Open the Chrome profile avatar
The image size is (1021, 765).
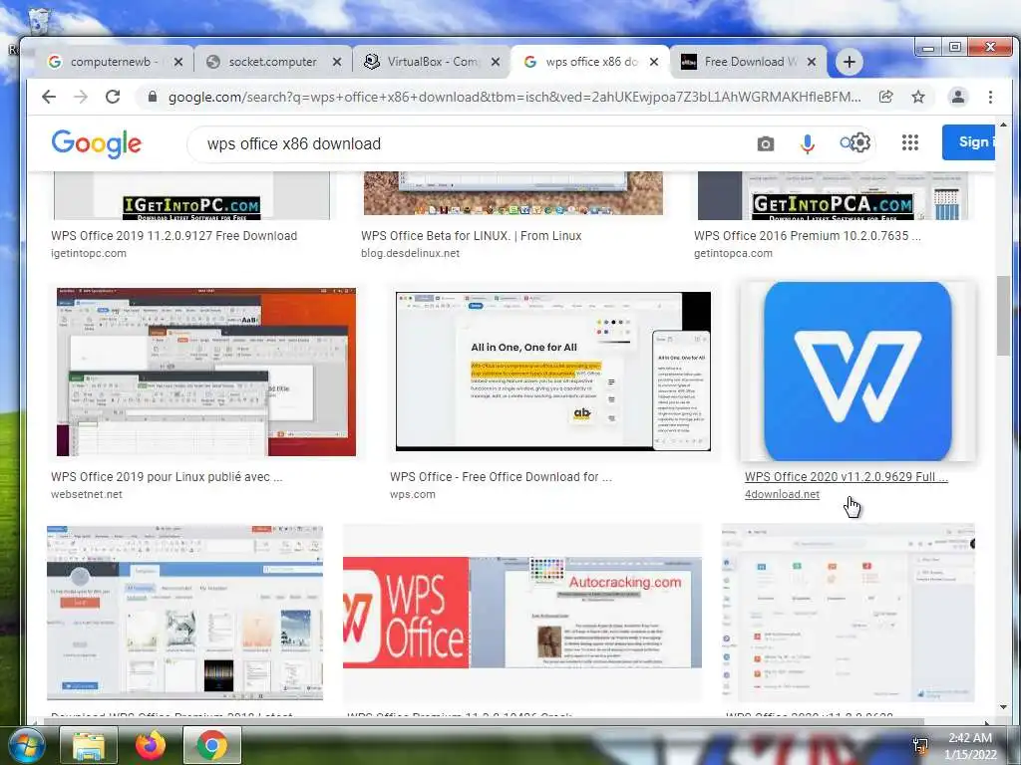tap(958, 97)
